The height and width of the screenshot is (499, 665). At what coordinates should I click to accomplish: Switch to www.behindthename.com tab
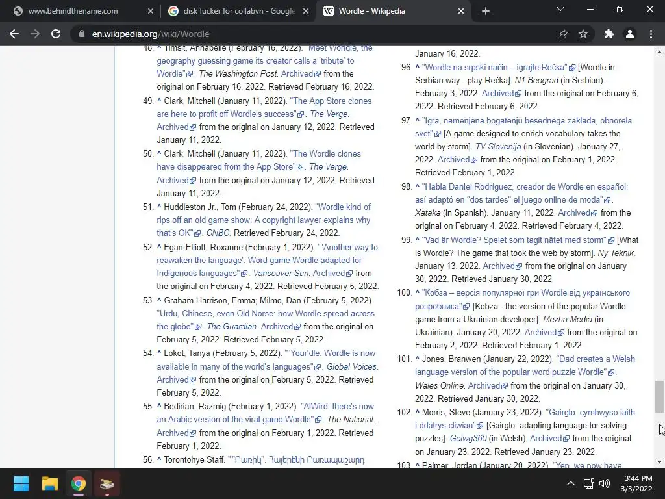click(x=73, y=11)
